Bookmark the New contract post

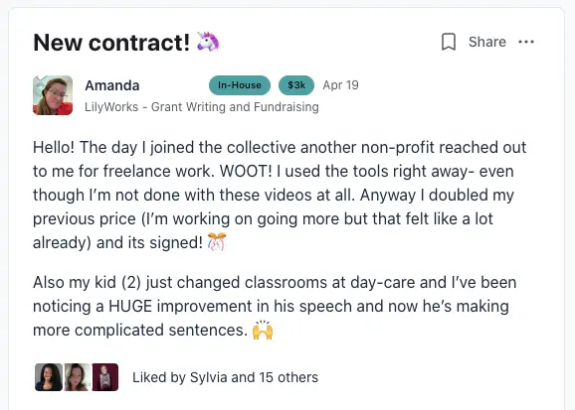(x=448, y=42)
